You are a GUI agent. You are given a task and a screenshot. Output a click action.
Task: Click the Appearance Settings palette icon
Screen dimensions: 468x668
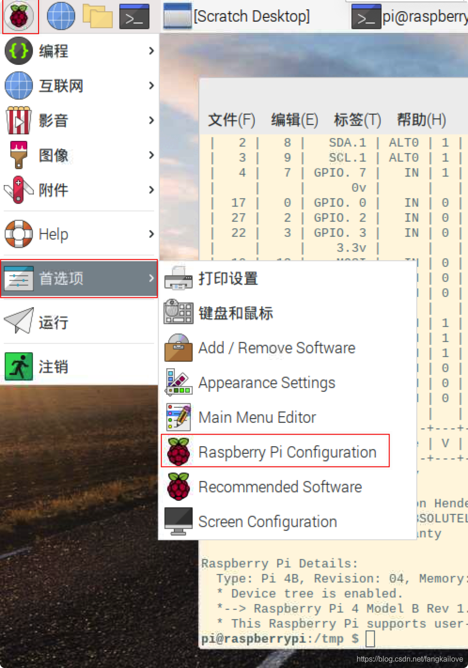[x=179, y=382]
